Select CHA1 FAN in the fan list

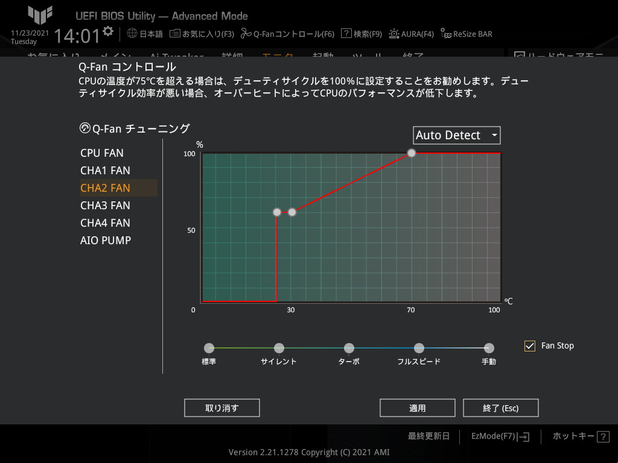coord(118,171)
